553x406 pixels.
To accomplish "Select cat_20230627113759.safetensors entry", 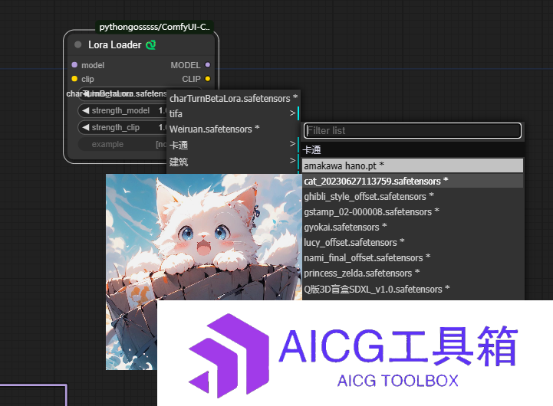I will click(x=413, y=181).
